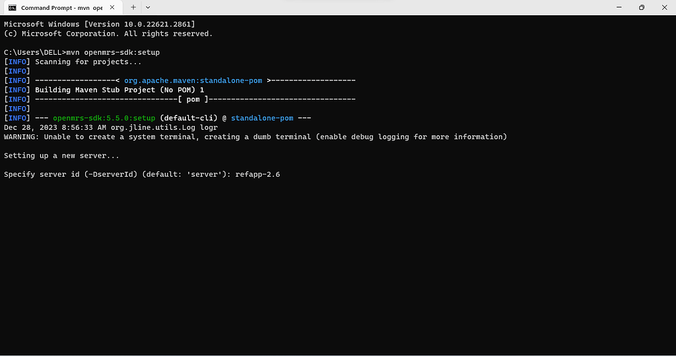Close the Command Prompt tab
This screenshot has width=676, height=356.
click(x=112, y=7)
